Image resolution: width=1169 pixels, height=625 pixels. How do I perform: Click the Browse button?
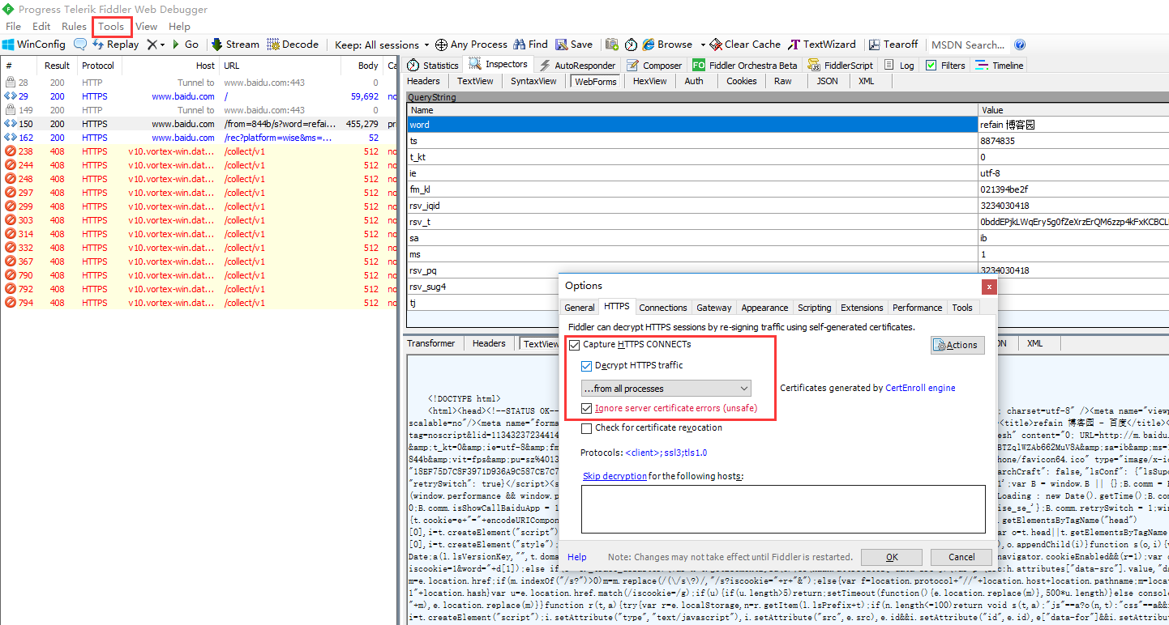coord(667,45)
